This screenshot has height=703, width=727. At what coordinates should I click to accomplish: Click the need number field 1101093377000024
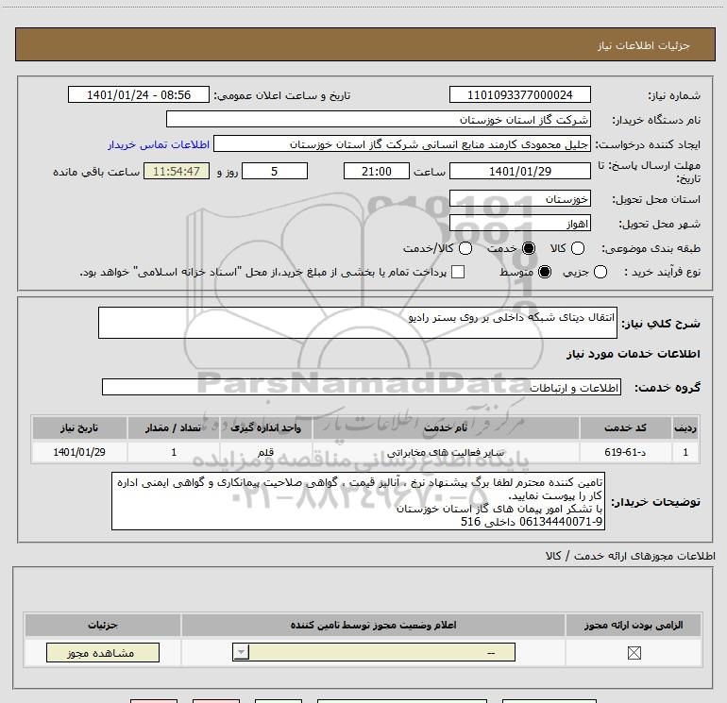(x=519, y=94)
